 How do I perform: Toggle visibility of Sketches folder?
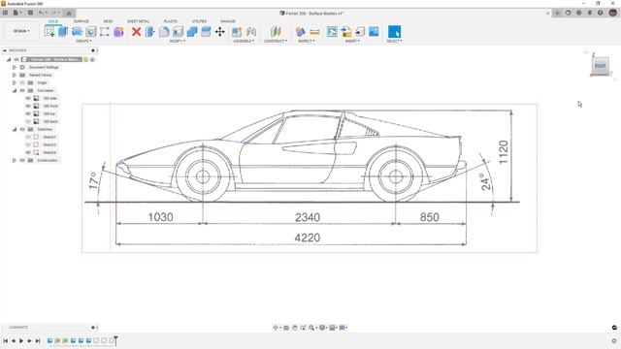tap(22, 129)
